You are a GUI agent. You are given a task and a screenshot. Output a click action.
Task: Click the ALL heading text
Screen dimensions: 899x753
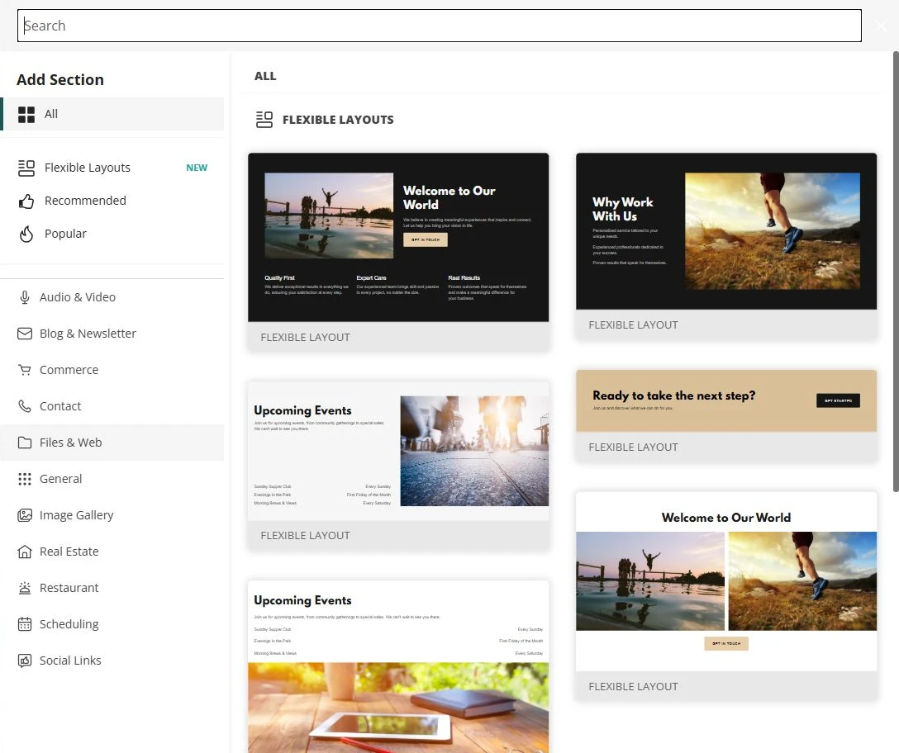click(x=265, y=76)
